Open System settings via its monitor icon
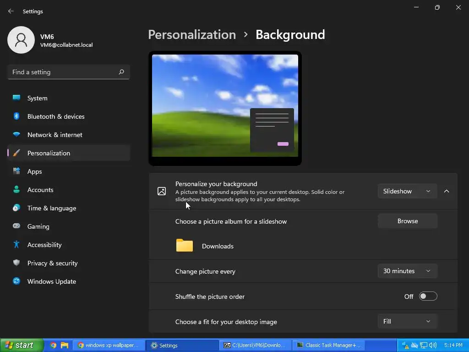This screenshot has width=469, height=352. click(x=16, y=98)
